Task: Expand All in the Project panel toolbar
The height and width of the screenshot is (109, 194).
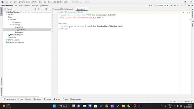Action: pos(39,9)
